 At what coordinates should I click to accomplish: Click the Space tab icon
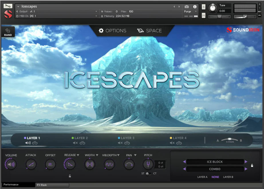point(140,31)
